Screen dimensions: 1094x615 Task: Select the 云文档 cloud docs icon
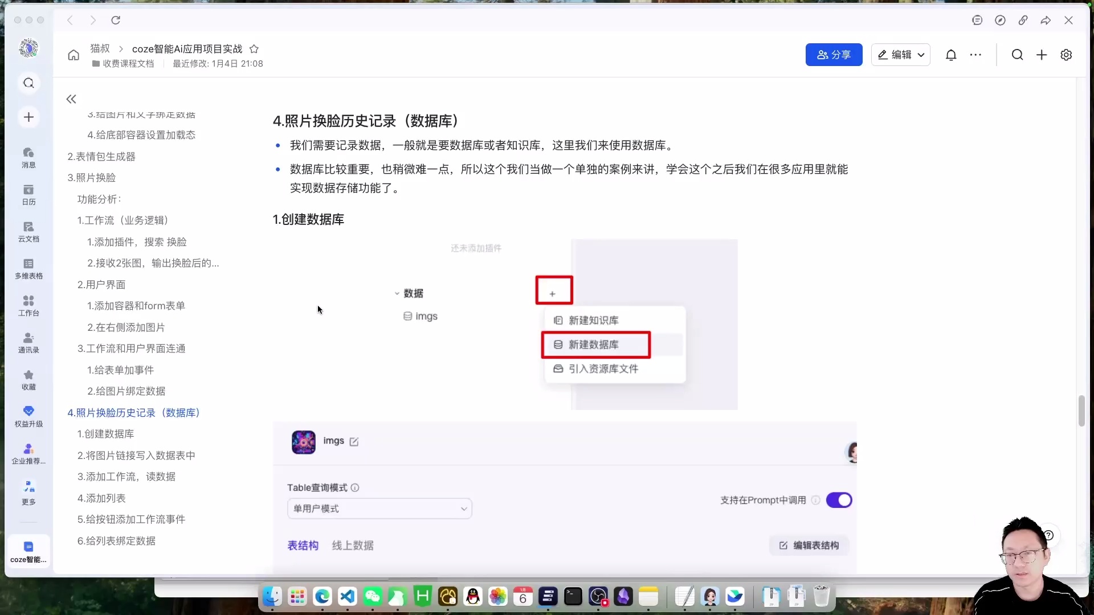(x=28, y=231)
